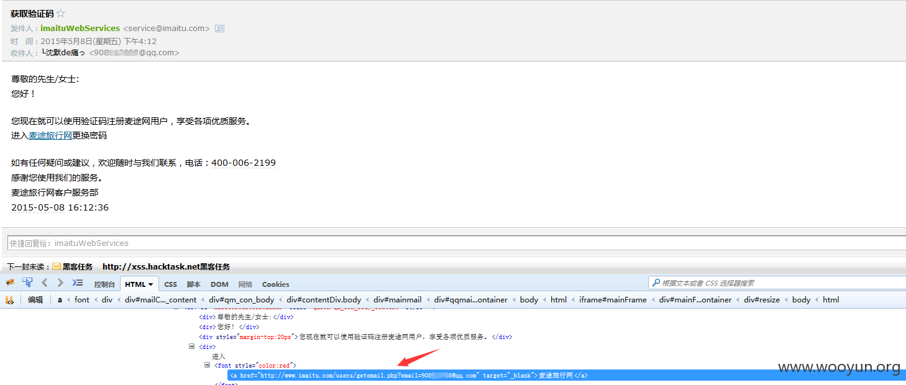Collapse the <div> node containing 进入
906x385 pixels.
[x=192, y=346]
